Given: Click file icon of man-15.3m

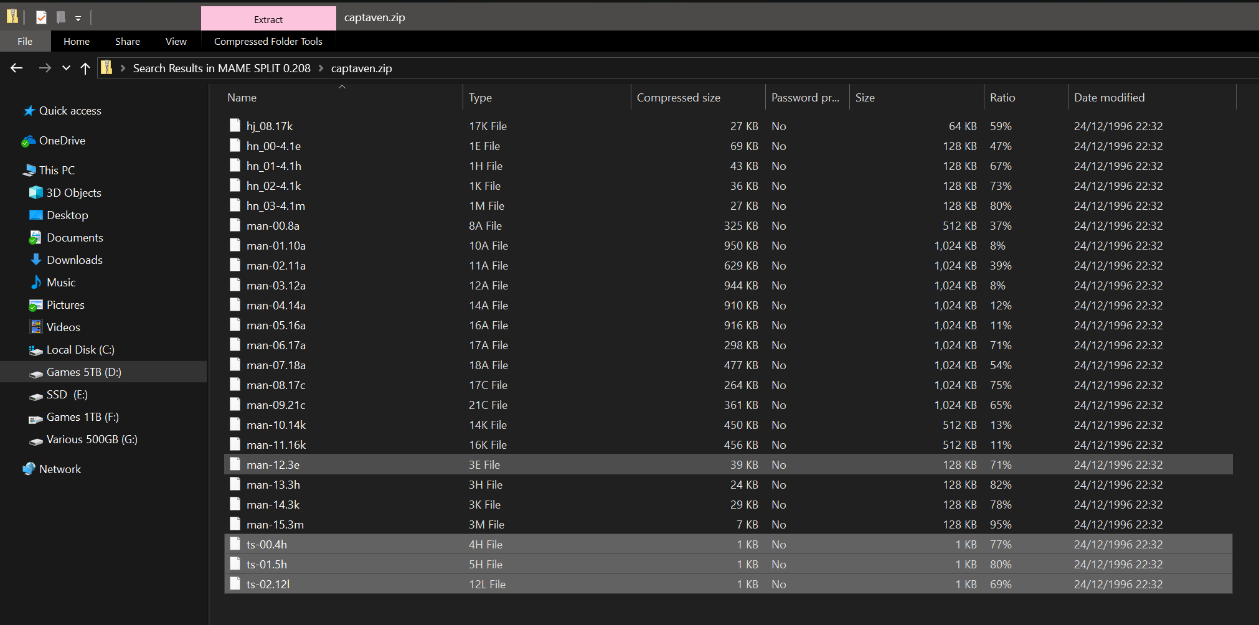Looking at the screenshot, I should pos(235,524).
